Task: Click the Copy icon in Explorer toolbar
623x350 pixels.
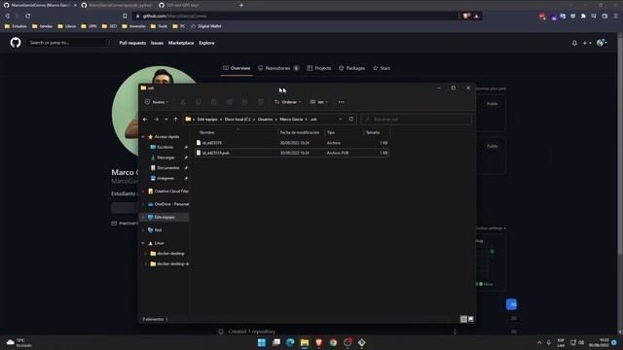Action: (199, 102)
